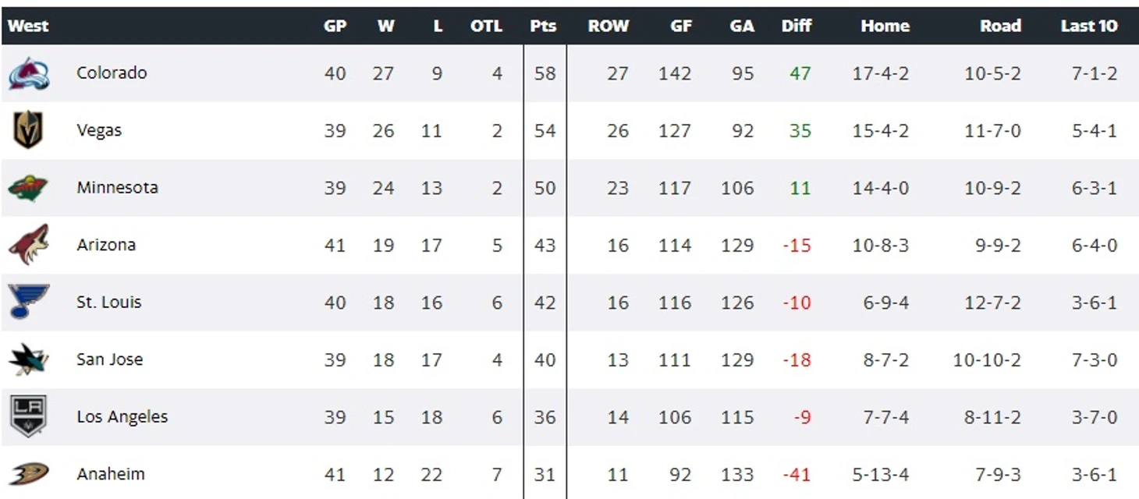Click the Colorado Avalanche team logo
This screenshot has width=1139, height=499.
(x=29, y=74)
